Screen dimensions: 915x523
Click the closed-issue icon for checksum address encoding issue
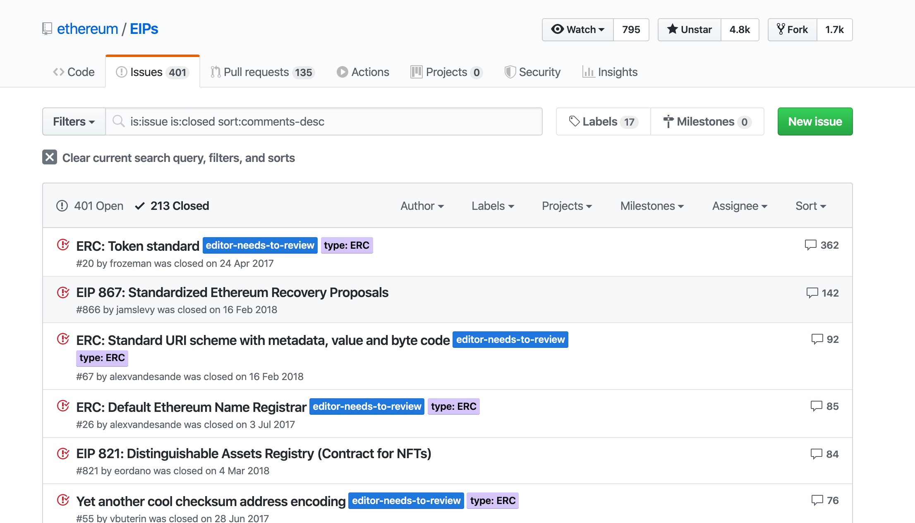click(x=63, y=500)
